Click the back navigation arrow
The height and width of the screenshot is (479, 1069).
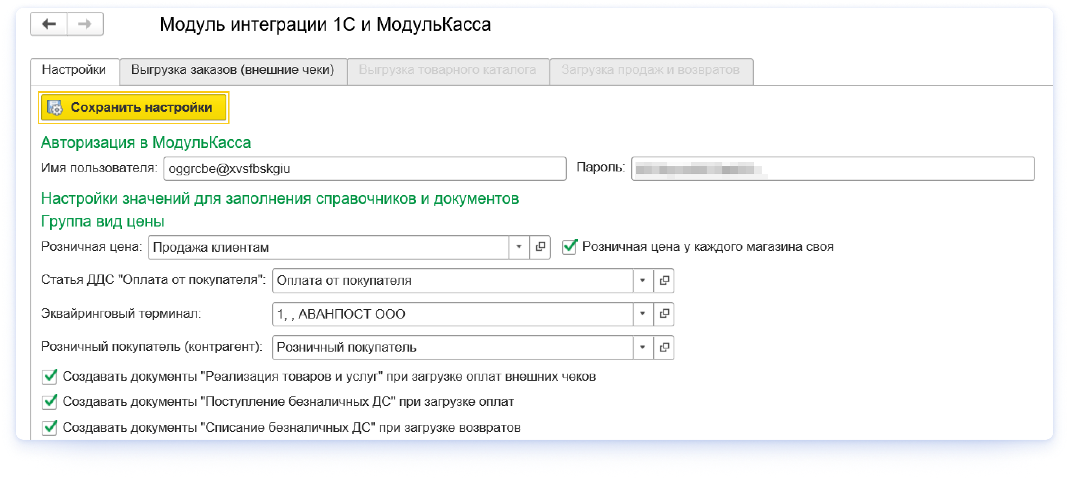49,24
